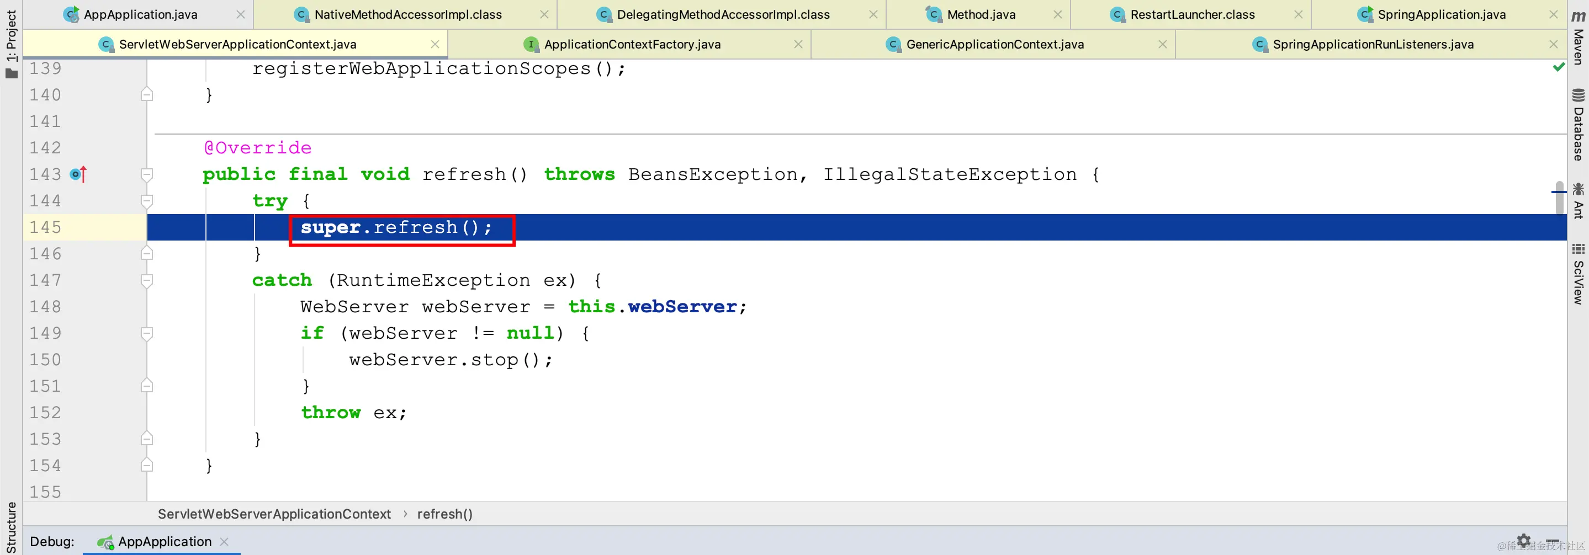
Task: Click ServletWebServerApplicationContext in the breadcrumb
Action: click(x=274, y=514)
